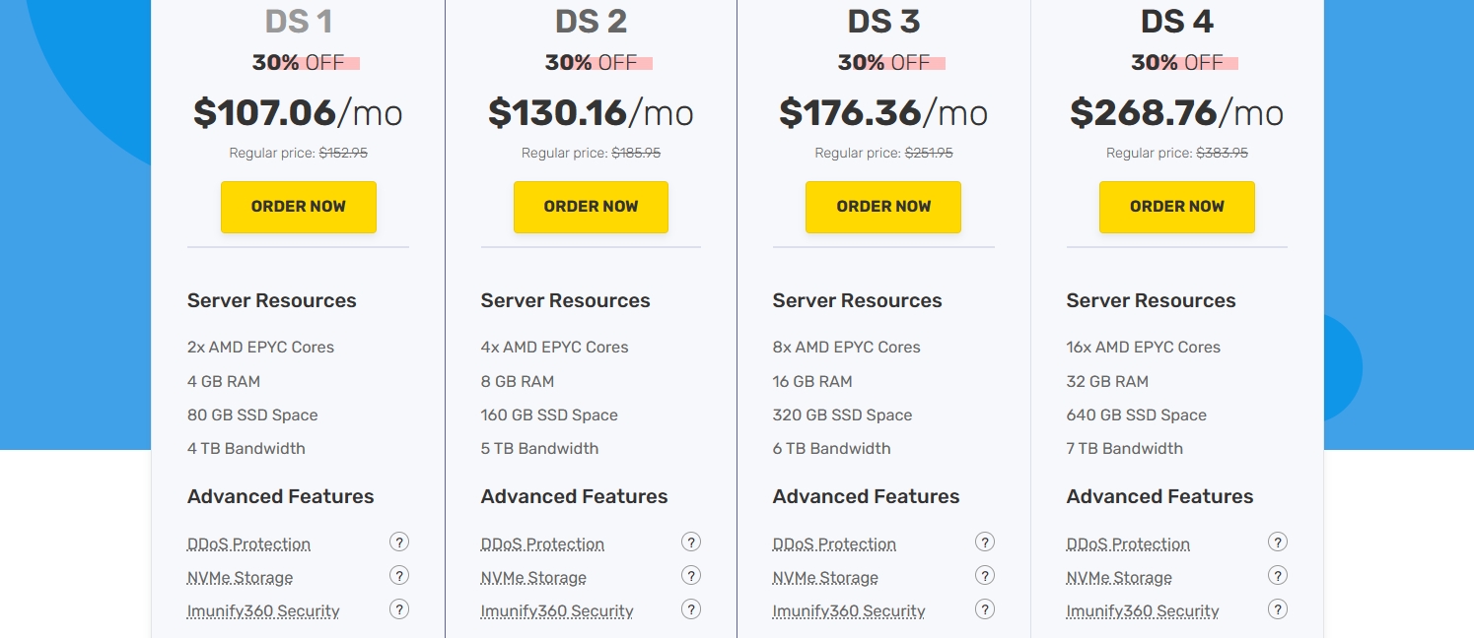Screen dimensions: 1474x638
Task: Click the DS 3 NVMe Storage help icon
Action: (984, 575)
